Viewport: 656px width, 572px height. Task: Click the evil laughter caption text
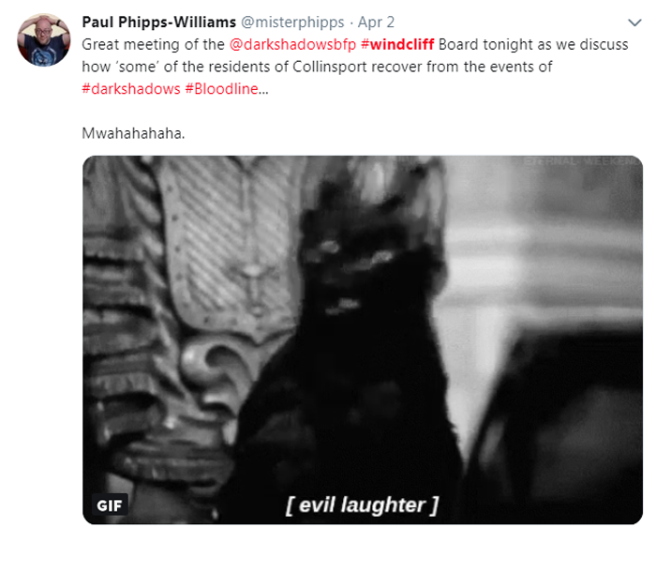(363, 505)
